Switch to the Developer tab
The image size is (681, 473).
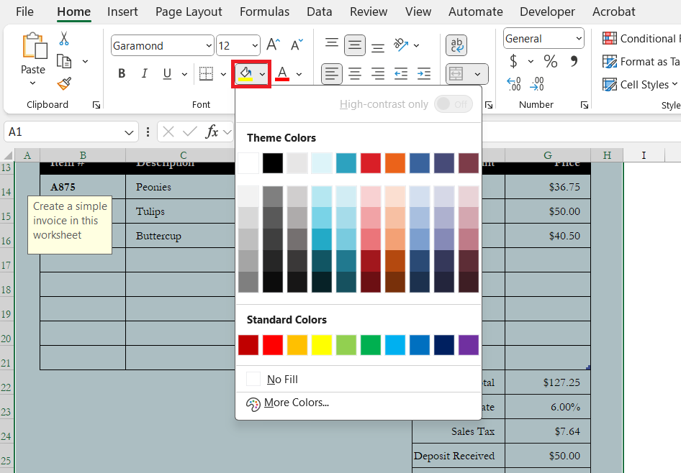click(x=547, y=12)
